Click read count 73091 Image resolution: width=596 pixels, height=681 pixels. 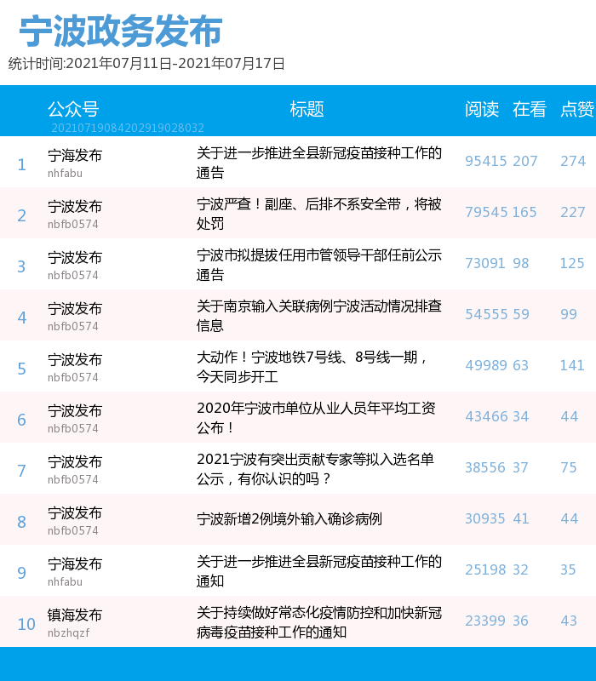(485, 263)
